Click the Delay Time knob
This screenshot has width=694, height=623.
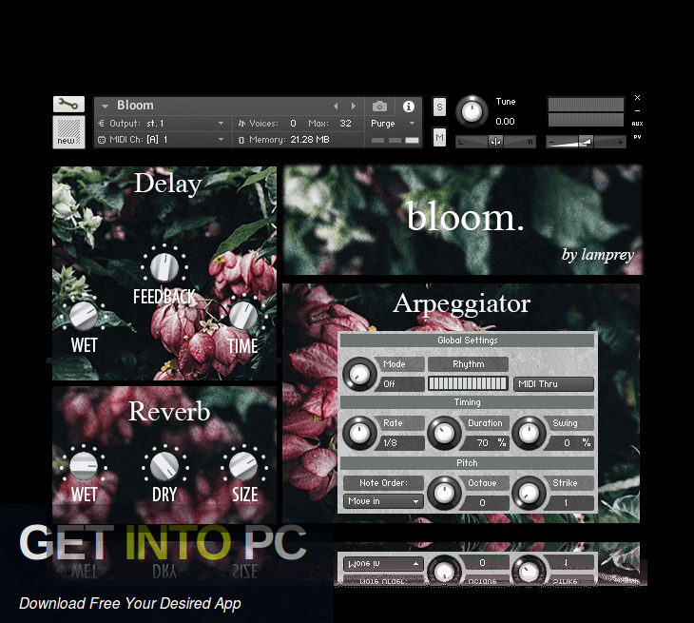(x=243, y=316)
